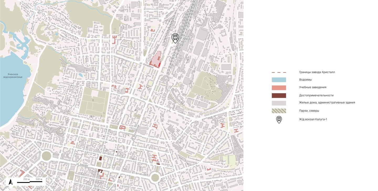
Task: Click the train station icon in the legend
Action: click(x=279, y=120)
